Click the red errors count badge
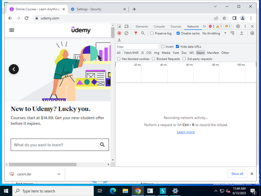 (x=211, y=26)
